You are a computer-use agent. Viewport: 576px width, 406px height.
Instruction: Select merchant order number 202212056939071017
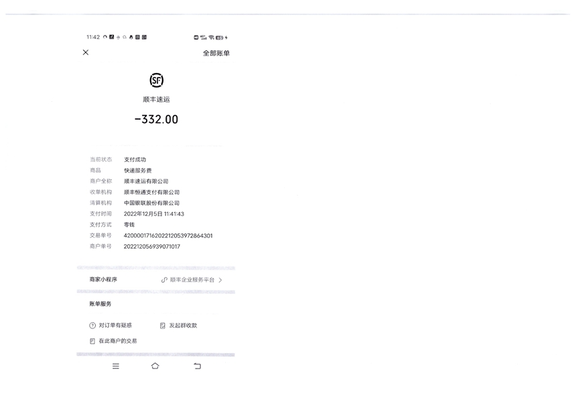pyautogui.click(x=152, y=246)
